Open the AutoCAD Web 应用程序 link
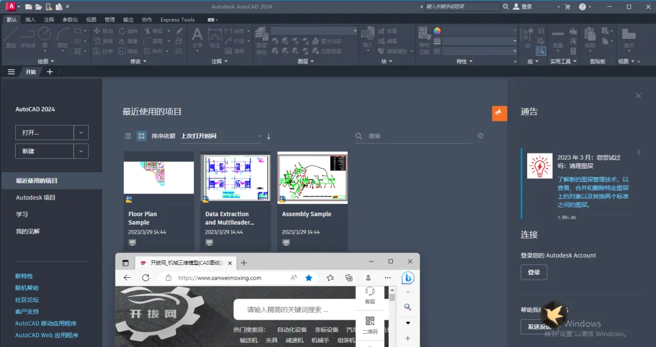656x347 pixels. [x=46, y=335]
